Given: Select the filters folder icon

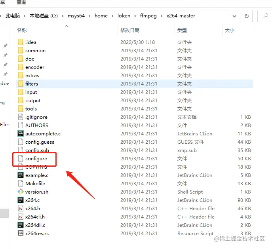Looking at the screenshot, I should click(x=21, y=84).
